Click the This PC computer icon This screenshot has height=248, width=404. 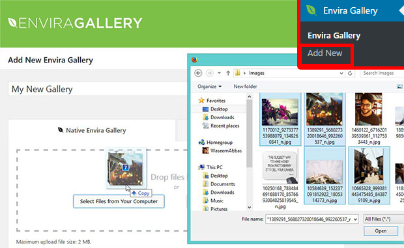pyautogui.click(x=202, y=167)
